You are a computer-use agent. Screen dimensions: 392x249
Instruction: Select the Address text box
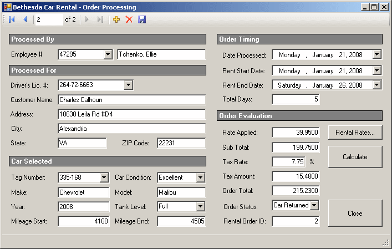click(132, 114)
